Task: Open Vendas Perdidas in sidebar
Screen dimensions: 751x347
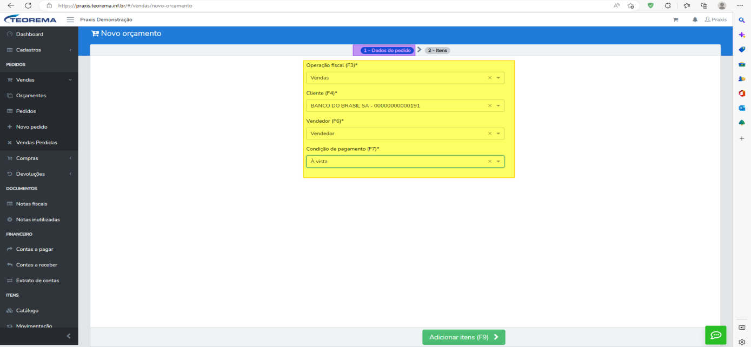Action: [39, 142]
